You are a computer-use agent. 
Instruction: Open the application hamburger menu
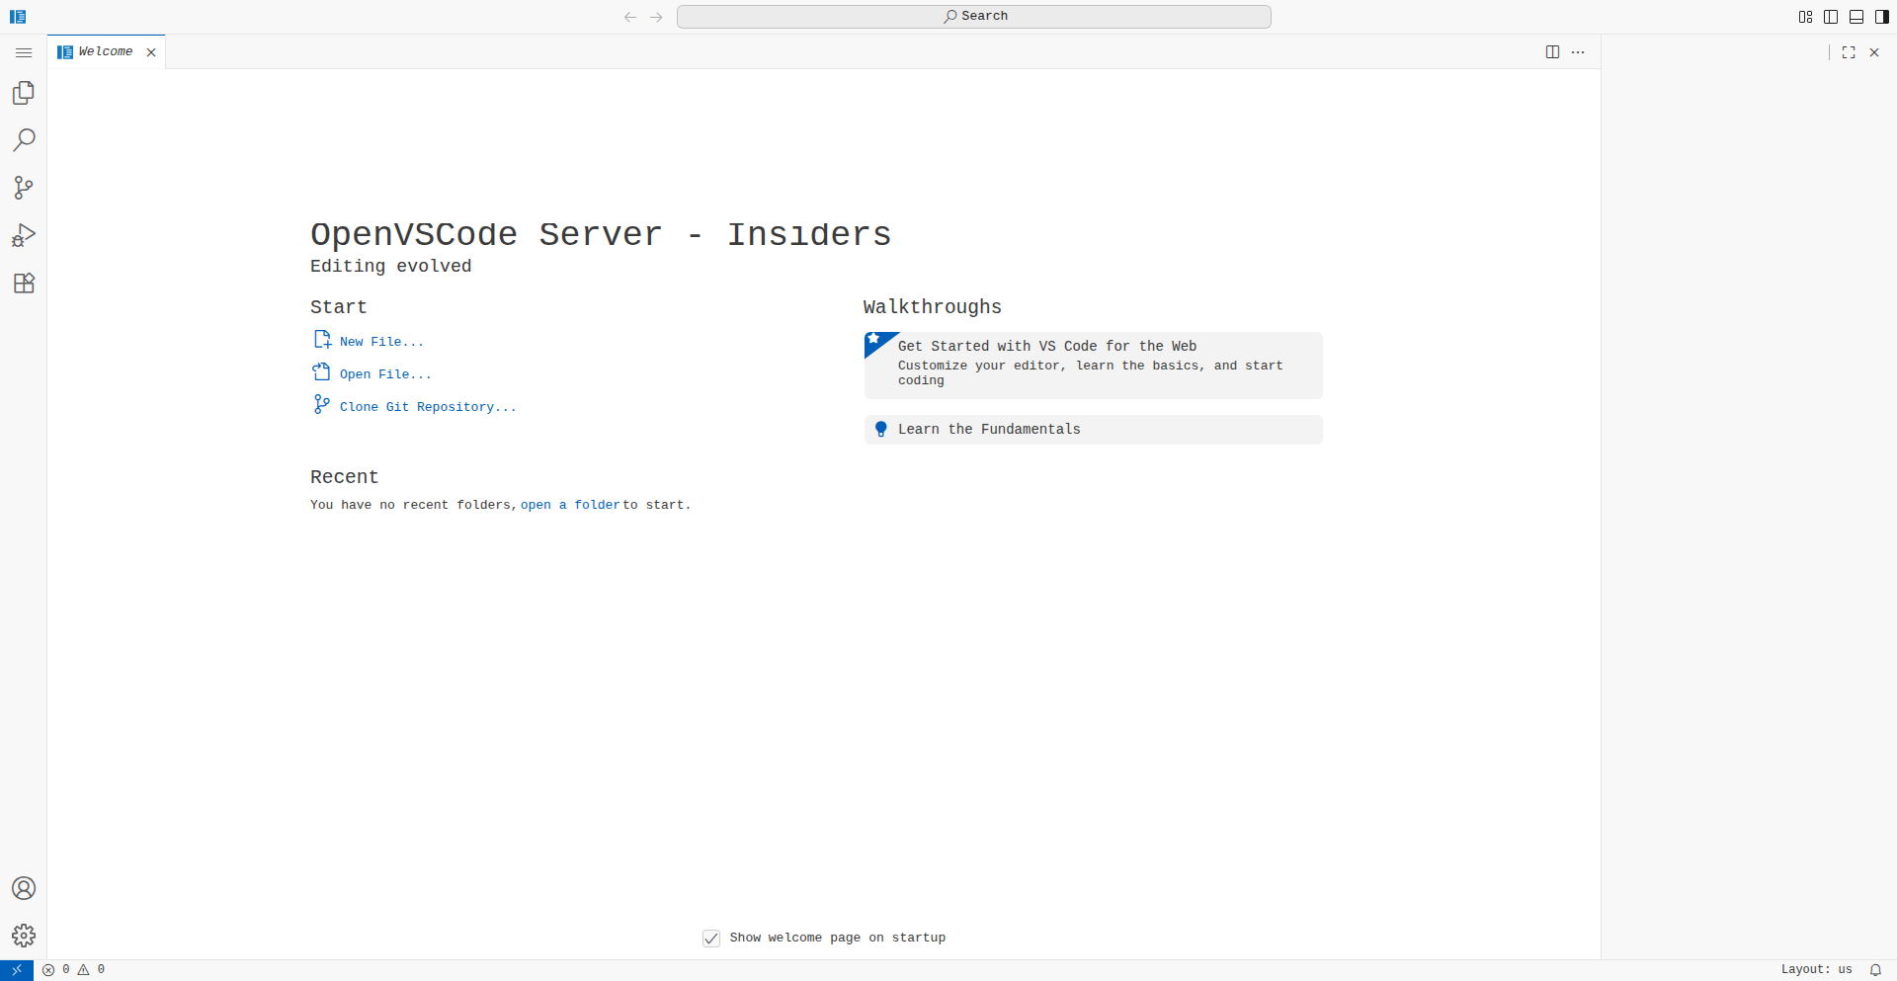click(24, 52)
